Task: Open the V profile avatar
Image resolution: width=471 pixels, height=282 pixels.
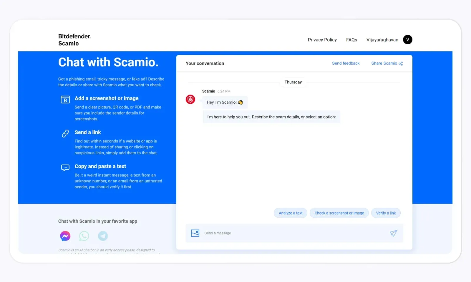Action: (x=407, y=39)
